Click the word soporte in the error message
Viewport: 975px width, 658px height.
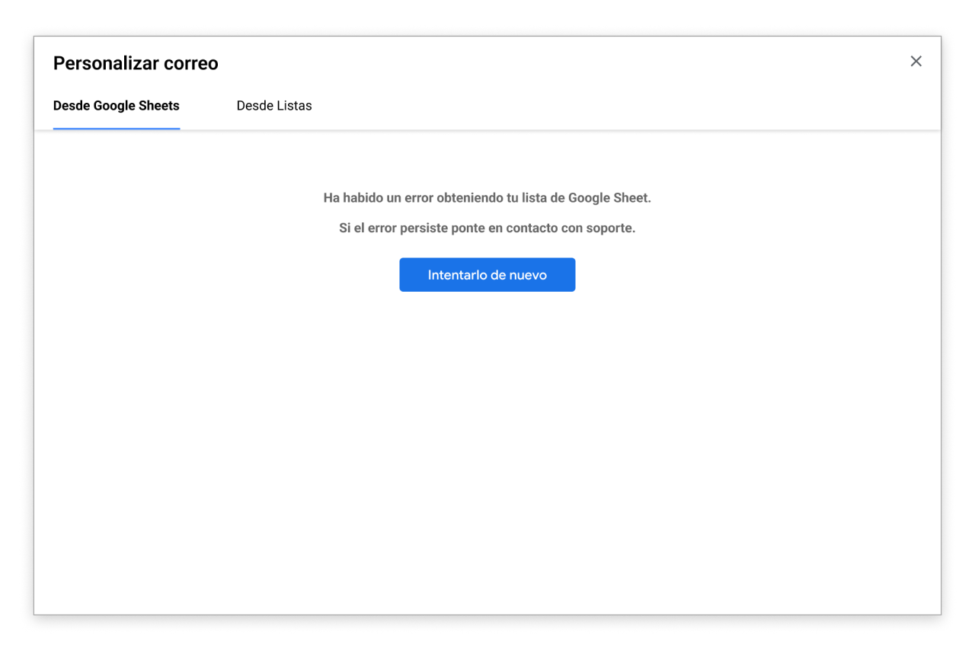[x=611, y=228]
